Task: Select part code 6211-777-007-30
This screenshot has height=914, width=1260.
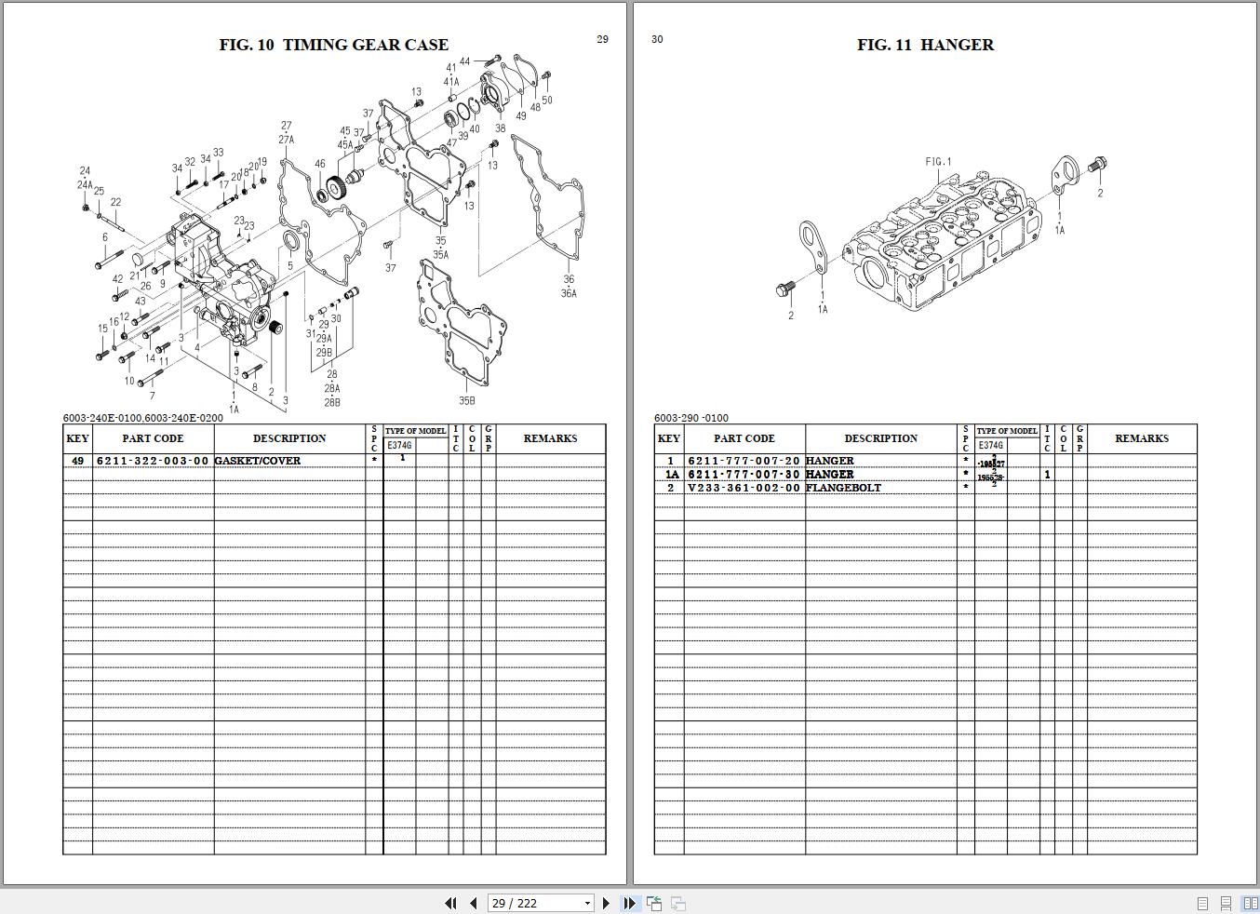Action: (x=744, y=474)
